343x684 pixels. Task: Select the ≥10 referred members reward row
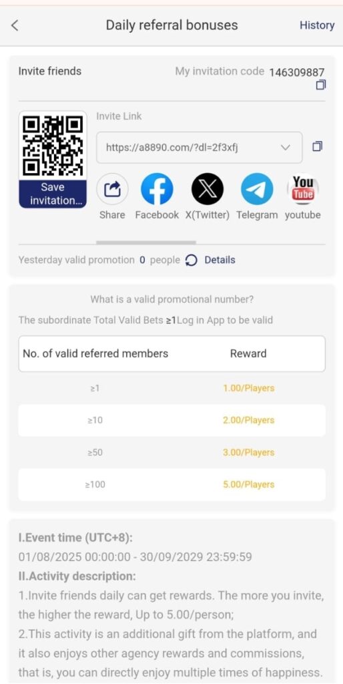point(171,420)
